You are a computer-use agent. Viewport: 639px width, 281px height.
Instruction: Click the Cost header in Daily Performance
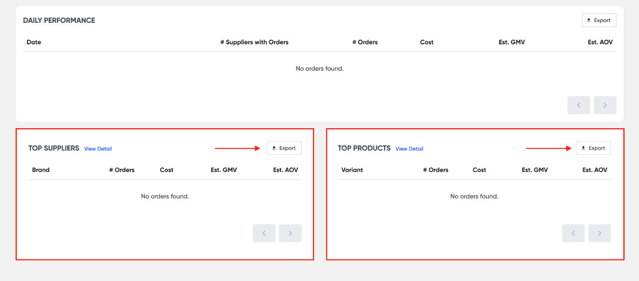coord(427,42)
